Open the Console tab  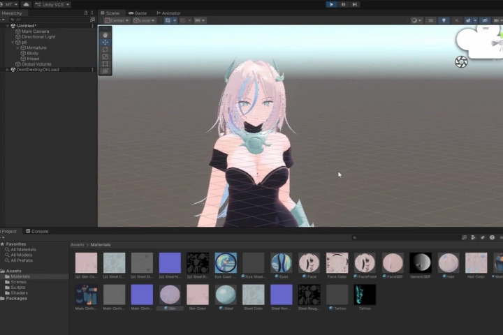tap(37, 231)
